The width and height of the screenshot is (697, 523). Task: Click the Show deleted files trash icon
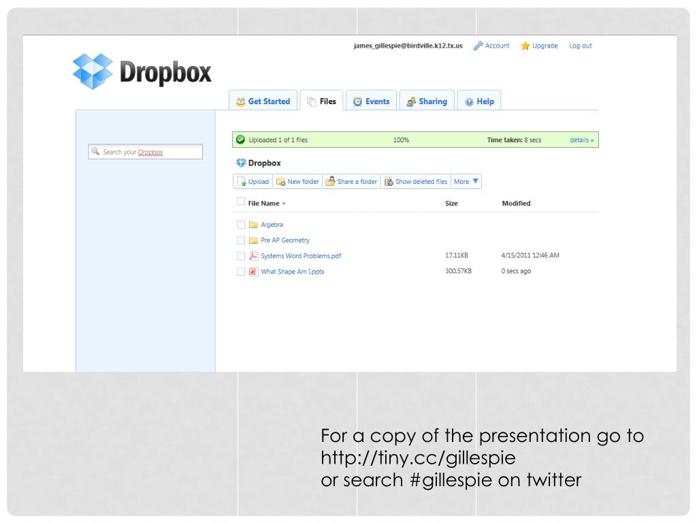389,181
